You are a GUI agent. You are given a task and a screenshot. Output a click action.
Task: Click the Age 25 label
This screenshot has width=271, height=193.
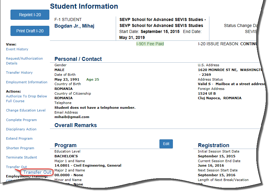(x=93, y=79)
